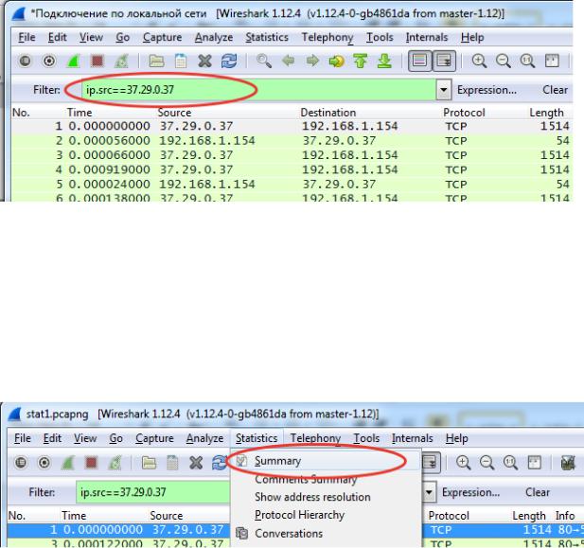
Task: Open the Statistics menu in Подключение window
Action: point(267,37)
